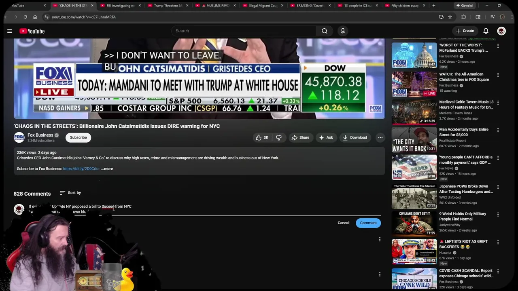The width and height of the screenshot is (518, 291).
Task: Open a new browser tab
Action: pyautogui.click(x=433, y=6)
